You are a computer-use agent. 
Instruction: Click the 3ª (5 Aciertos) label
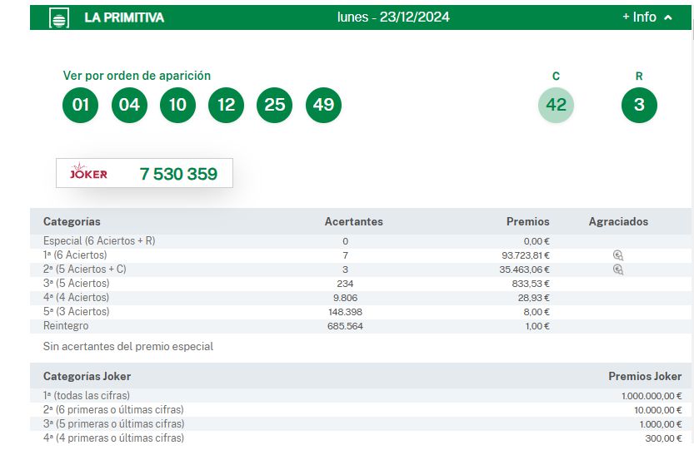(76, 284)
